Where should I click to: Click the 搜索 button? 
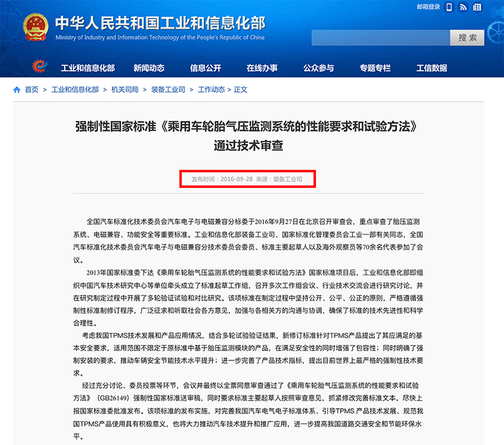pyautogui.click(x=467, y=38)
